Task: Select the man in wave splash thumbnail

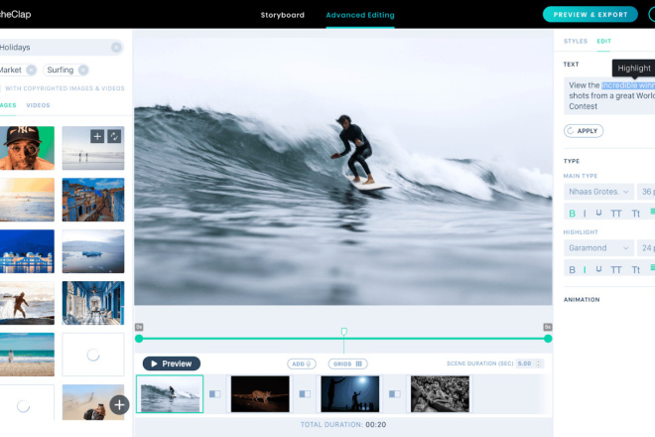Action: (x=27, y=303)
